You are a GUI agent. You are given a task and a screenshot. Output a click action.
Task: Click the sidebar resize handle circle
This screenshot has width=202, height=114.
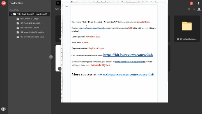pyautogui.click(x=51, y=57)
